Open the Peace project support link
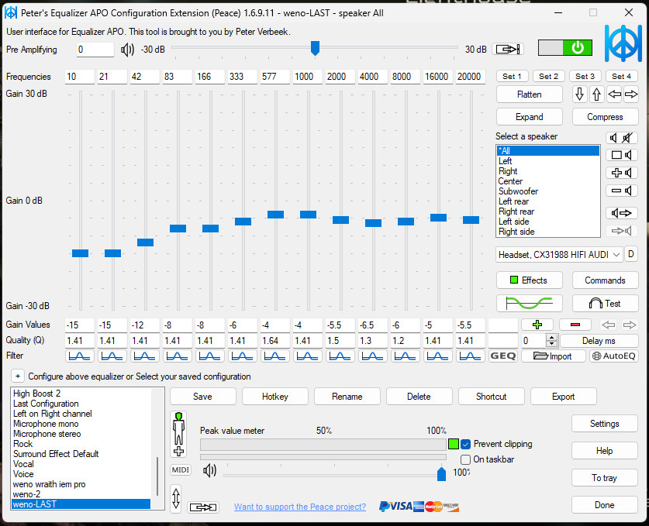The width and height of the screenshot is (649, 526). [x=300, y=507]
